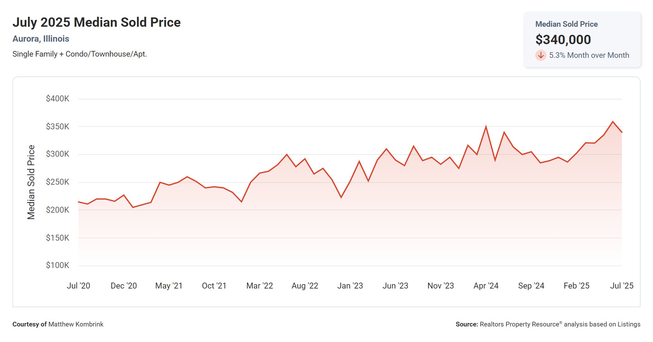Click the "Nov '23" x-axis label
Image resolution: width=653 pixels, height=342 pixels.
[441, 286]
